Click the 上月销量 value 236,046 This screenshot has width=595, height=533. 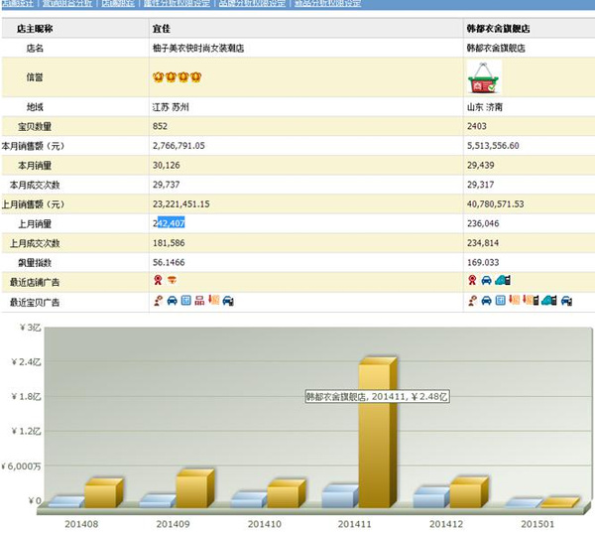click(483, 223)
